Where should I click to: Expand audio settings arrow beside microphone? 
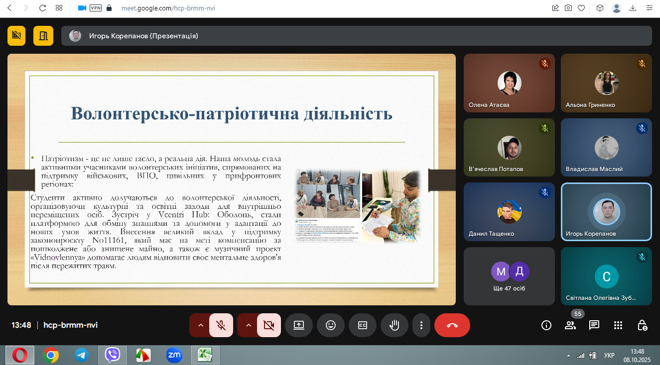pos(200,325)
